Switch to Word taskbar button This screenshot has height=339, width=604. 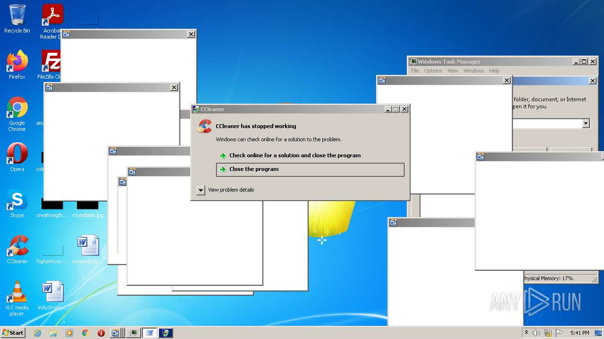coord(117,333)
